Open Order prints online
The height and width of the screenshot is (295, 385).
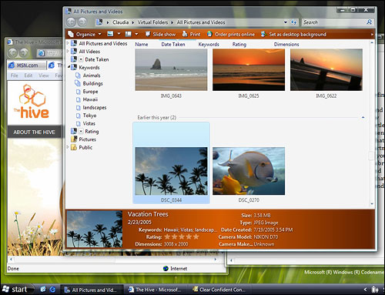231,34
